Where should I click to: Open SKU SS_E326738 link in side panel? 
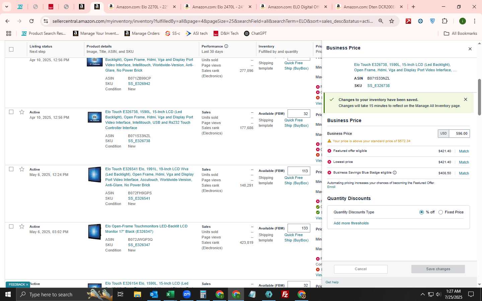click(378, 86)
